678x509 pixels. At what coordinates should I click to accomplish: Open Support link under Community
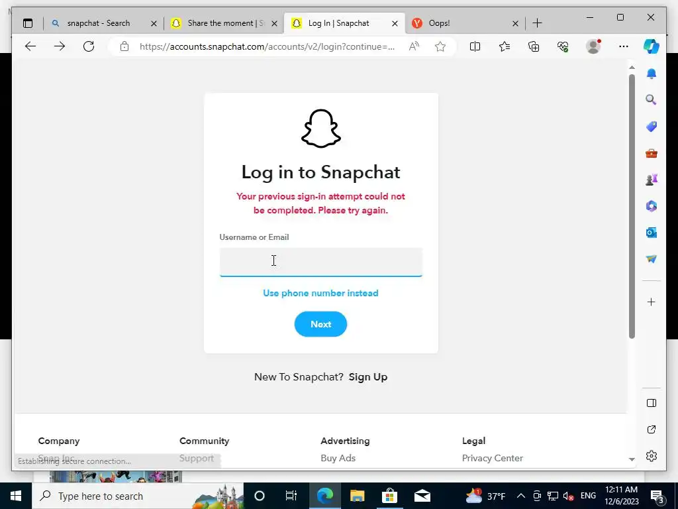[x=196, y=458]
